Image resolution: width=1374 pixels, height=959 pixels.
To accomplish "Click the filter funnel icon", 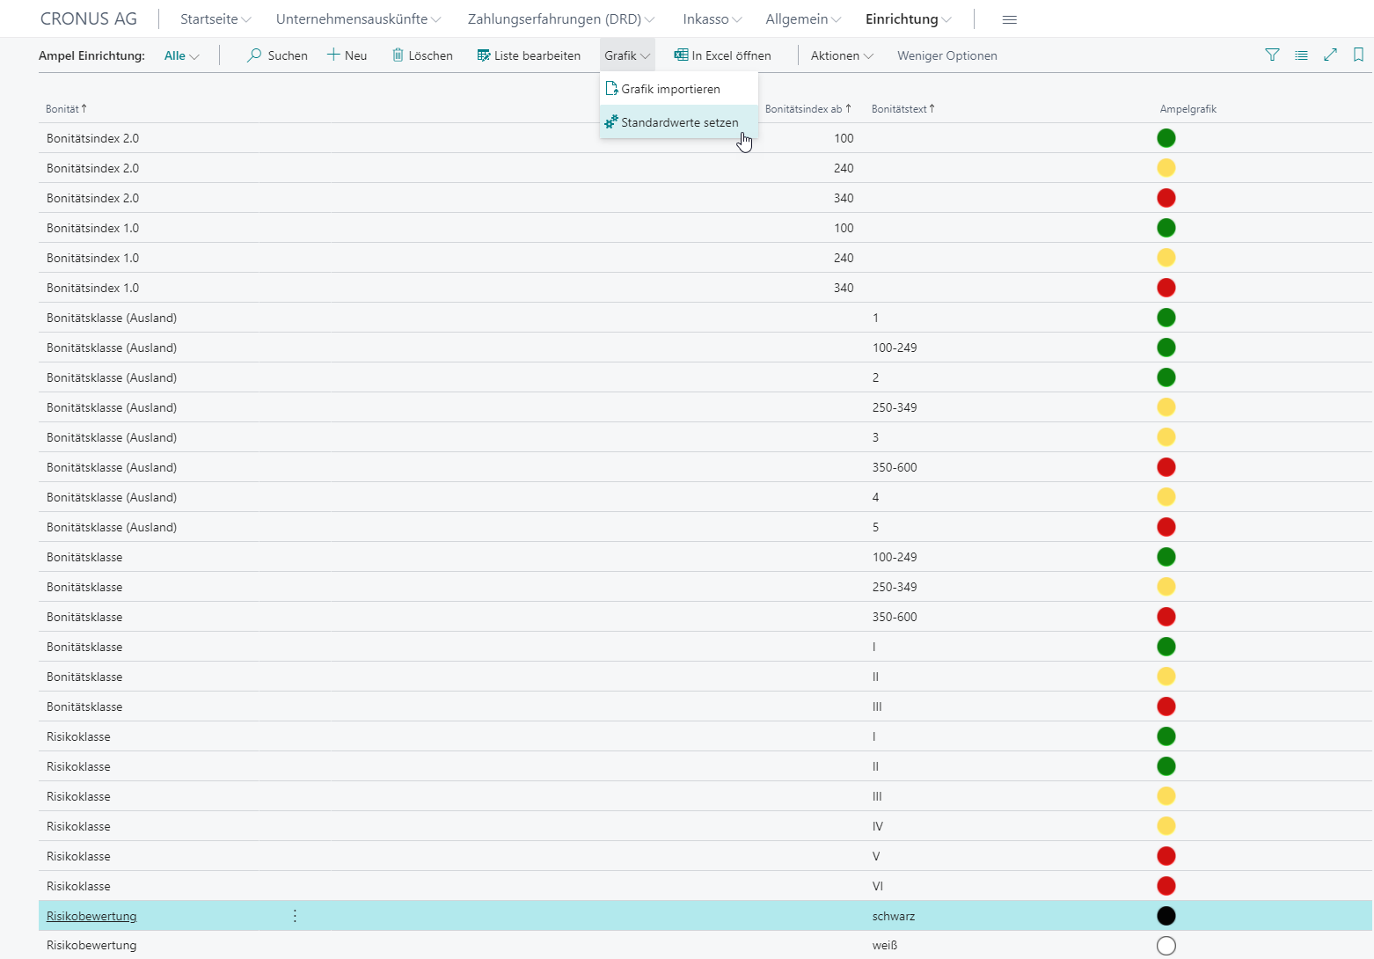I will click(x=1272, y=55).
